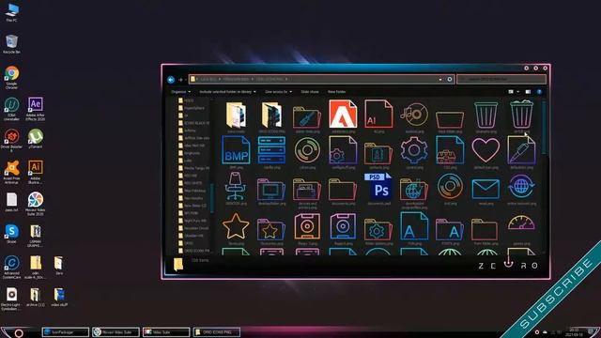Open Movavi Video Suite desktop shortcut
601x338 pixels.
36,204
